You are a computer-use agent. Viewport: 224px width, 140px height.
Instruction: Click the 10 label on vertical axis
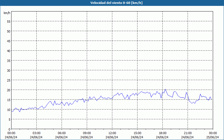pyautogui.click(x=9, y=109)
